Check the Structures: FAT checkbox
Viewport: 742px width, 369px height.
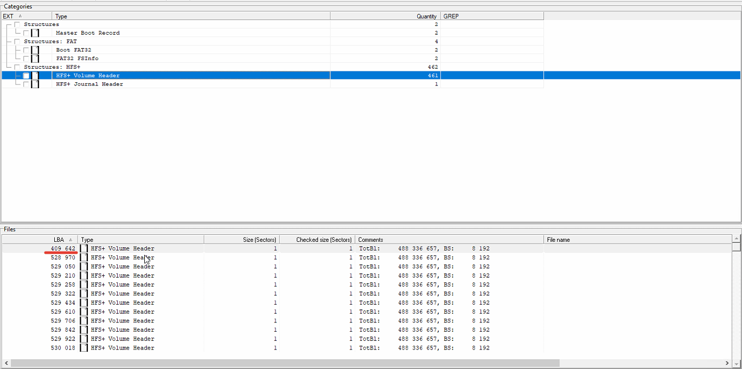pyautogui.click(x=17, y=41)
